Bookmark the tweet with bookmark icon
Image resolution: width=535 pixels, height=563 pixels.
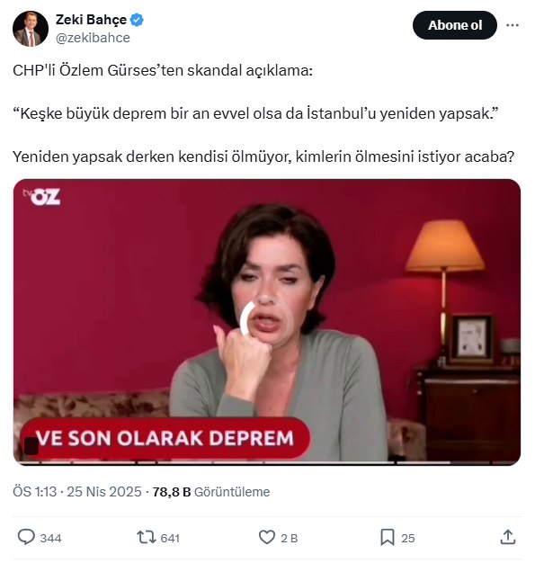coord(388,537)
